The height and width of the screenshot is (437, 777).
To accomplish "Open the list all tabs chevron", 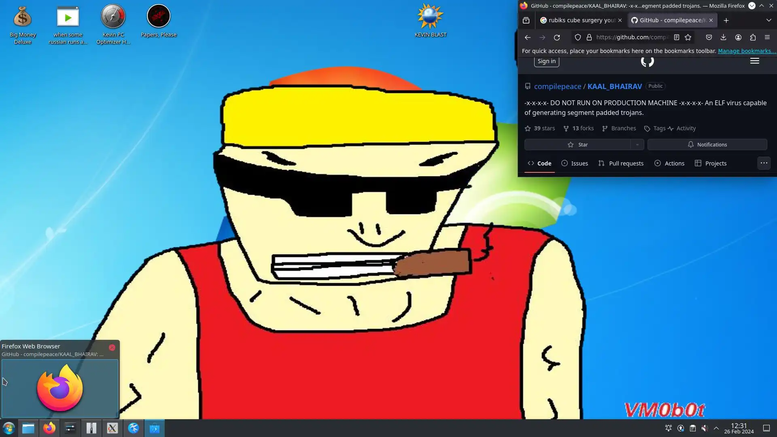I will click(x=769, y=20).
